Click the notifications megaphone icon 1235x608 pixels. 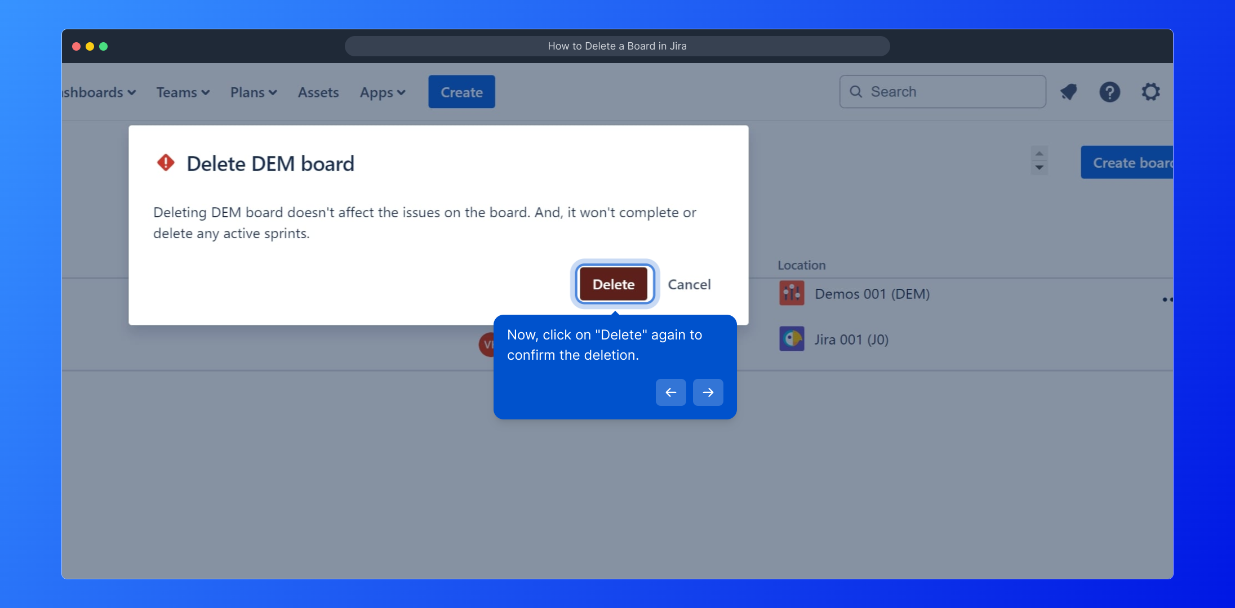point(1068,92)
